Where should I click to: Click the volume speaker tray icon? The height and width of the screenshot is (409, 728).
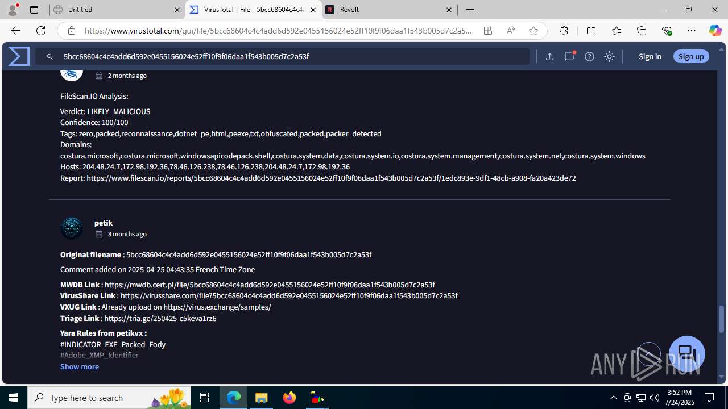pyautogui.click(x=655, y=398)
